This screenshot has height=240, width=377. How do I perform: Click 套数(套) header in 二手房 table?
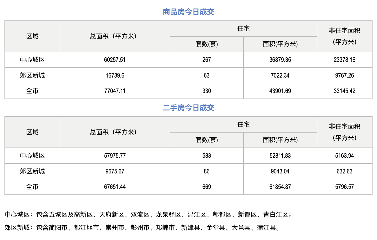[207, 140]
